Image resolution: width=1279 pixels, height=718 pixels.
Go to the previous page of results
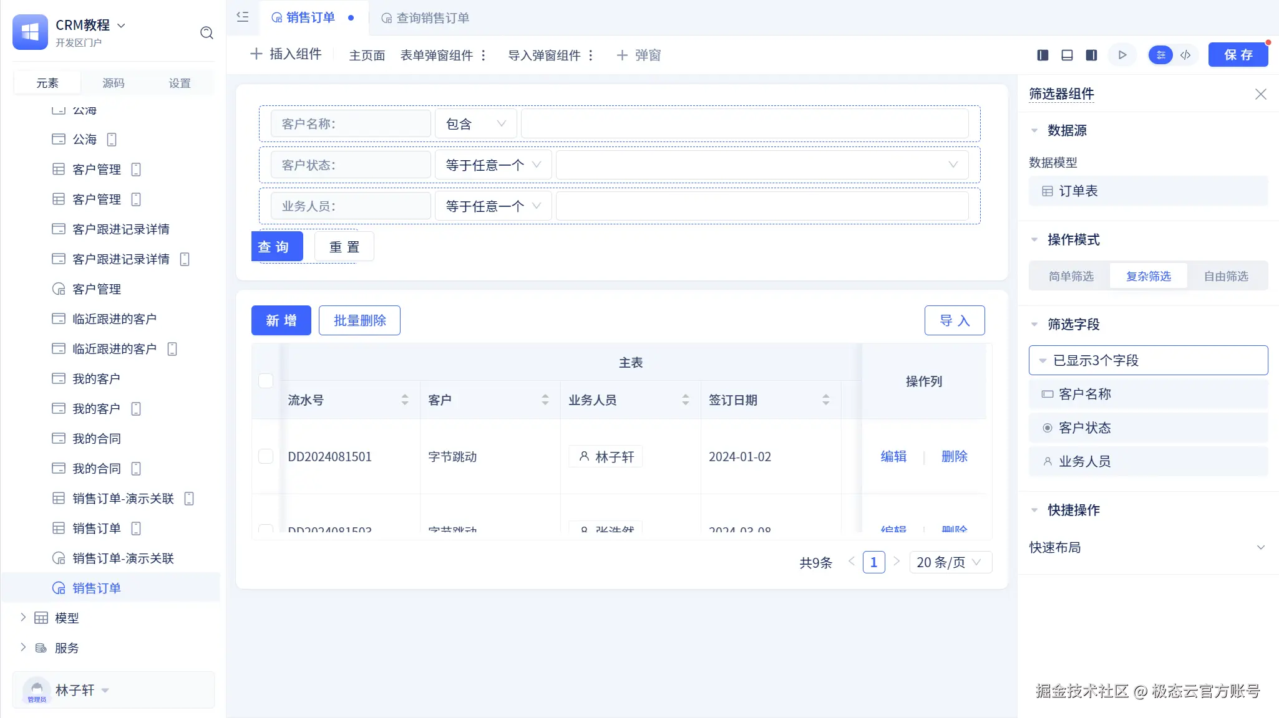pyautogui.click(x=852, y=562)
